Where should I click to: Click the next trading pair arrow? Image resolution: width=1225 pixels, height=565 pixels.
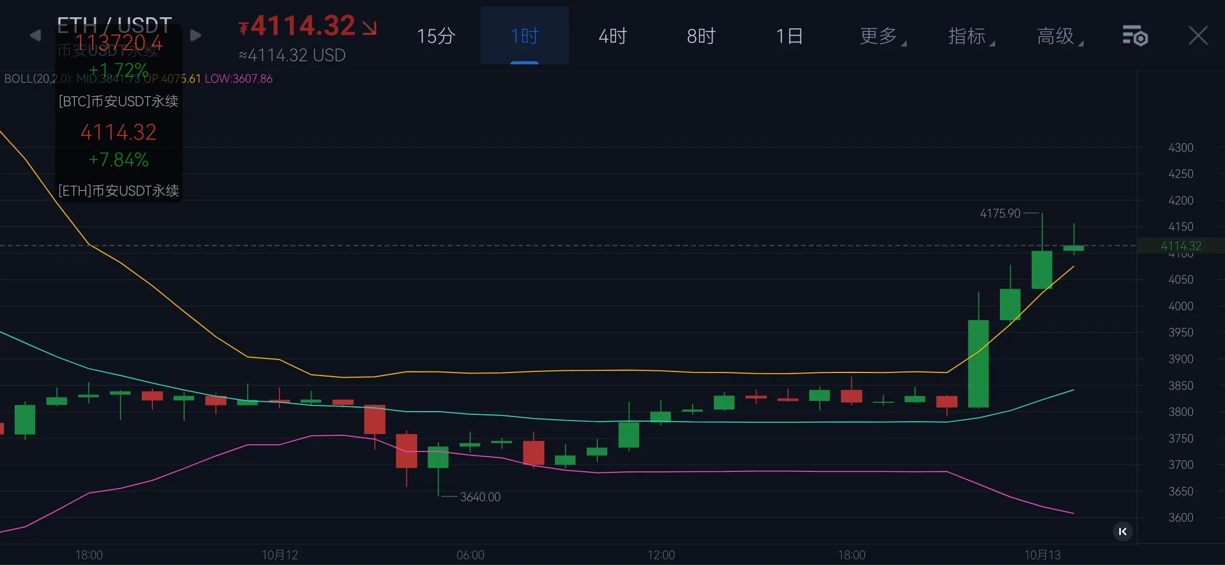pyautogui.click(x=195, y=36)
